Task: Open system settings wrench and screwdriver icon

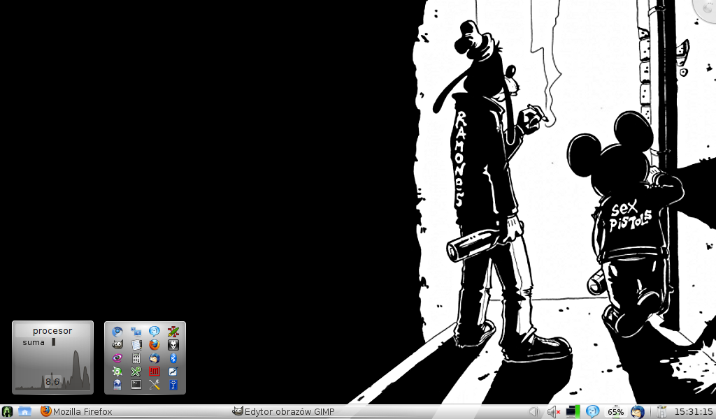Action: (155, 385)
